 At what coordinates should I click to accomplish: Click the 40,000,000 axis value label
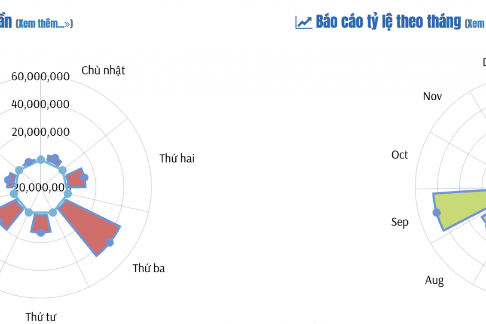coord(40,104)
